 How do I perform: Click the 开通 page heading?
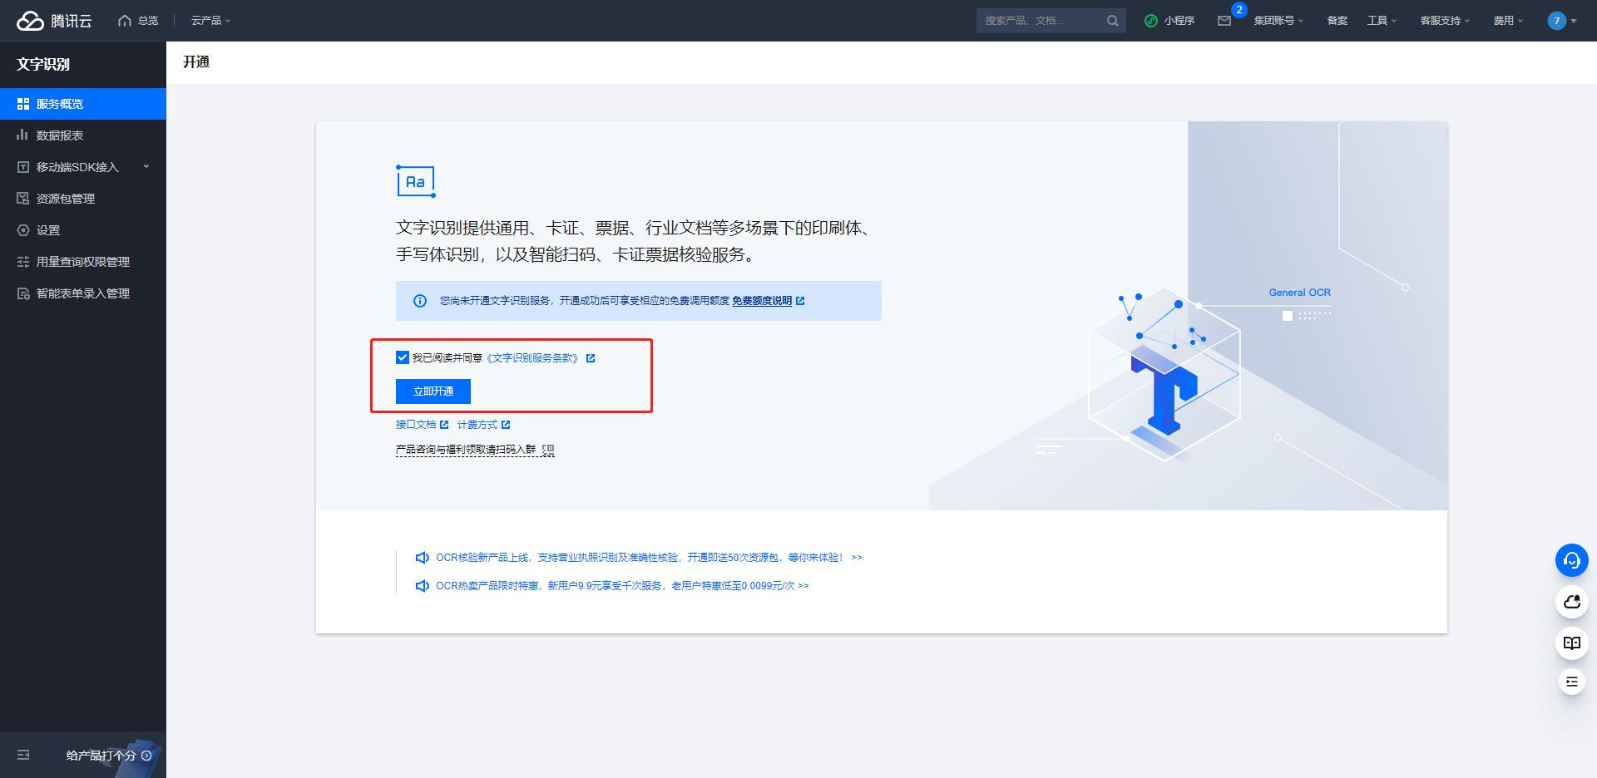pos(196,62)
